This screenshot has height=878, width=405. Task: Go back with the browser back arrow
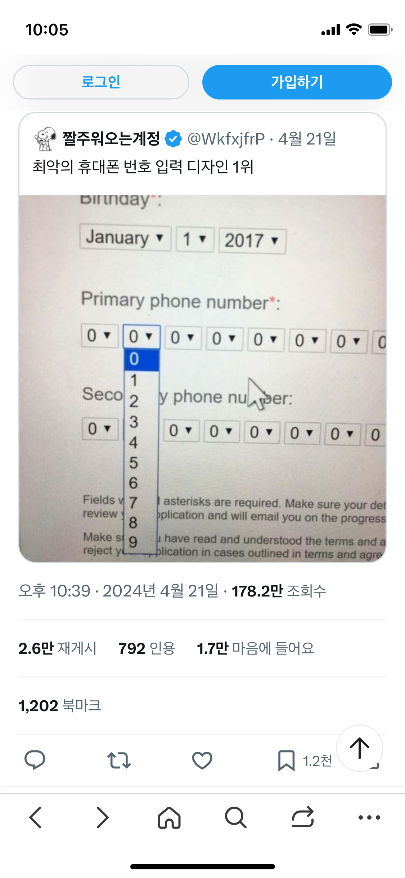coord(36,817)
